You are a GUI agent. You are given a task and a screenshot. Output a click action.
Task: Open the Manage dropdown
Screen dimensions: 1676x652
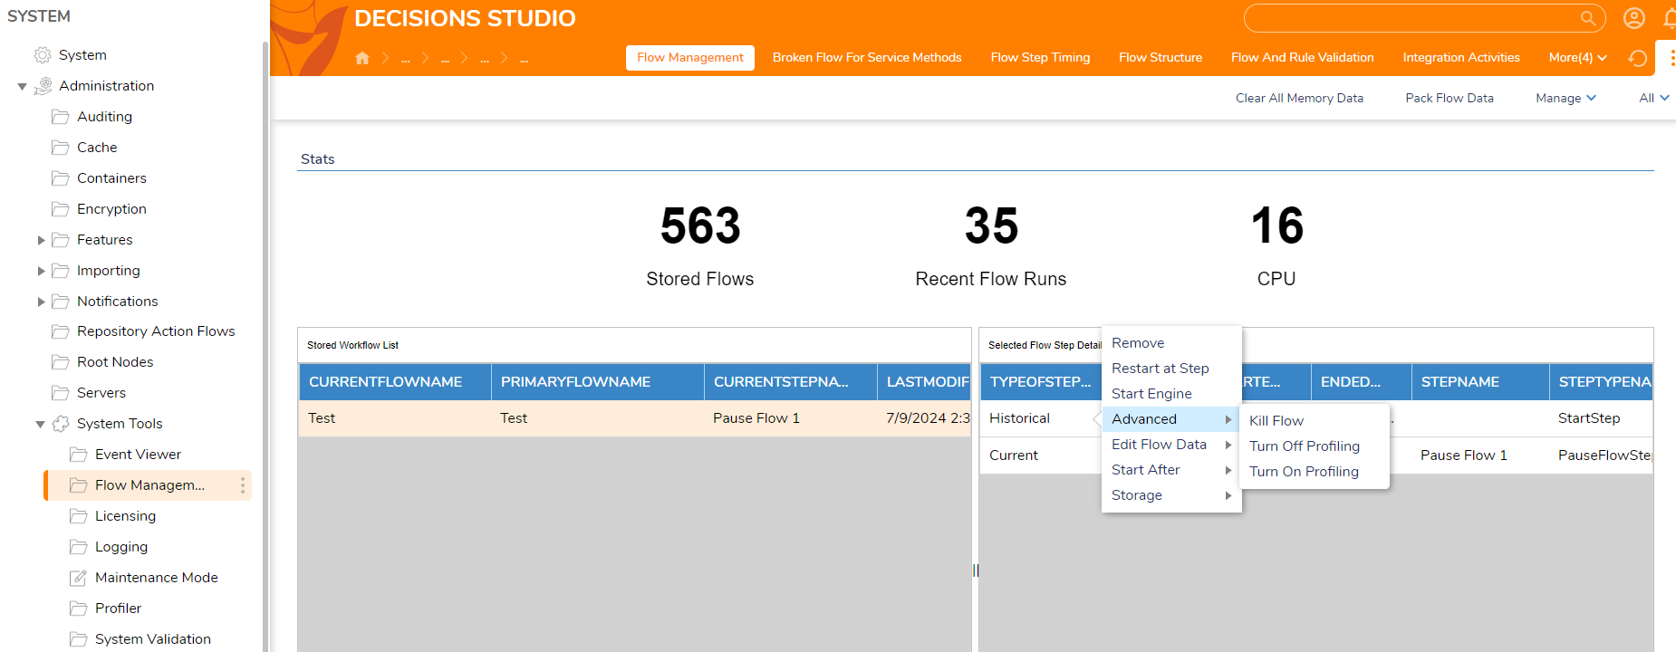tap(1565, 98)
